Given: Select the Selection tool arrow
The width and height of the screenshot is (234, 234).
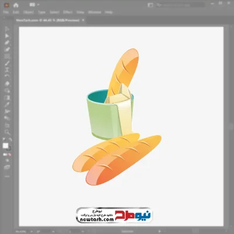Looking at the screenshot, I should pyautogui.click(x=7, y=29).
